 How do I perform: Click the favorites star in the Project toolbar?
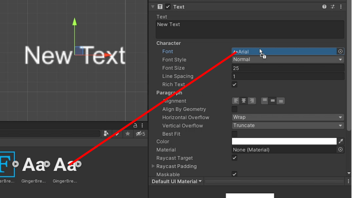127,134
